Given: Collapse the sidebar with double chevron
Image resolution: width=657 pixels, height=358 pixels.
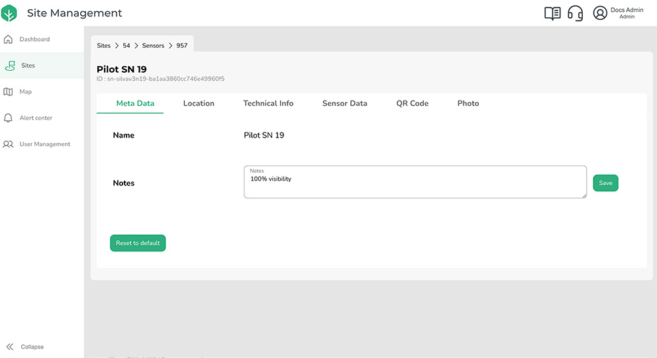Looking at the screenshot, I should click(10, 347).
